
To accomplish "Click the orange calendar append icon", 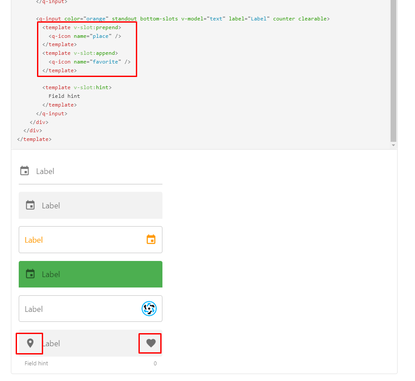I will (x=151, y=239).
